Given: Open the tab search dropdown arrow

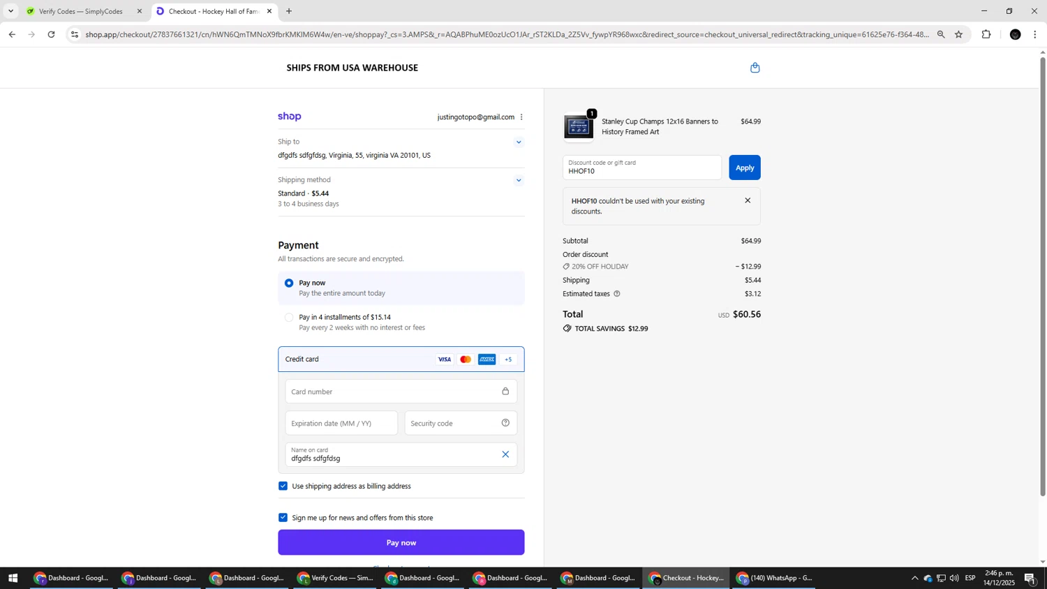Looking at the screenshot, I should (x=10, y=11).
